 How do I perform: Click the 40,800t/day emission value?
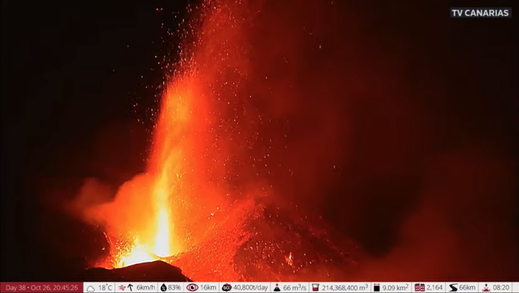pyautogui.click(x=251, y=288)
